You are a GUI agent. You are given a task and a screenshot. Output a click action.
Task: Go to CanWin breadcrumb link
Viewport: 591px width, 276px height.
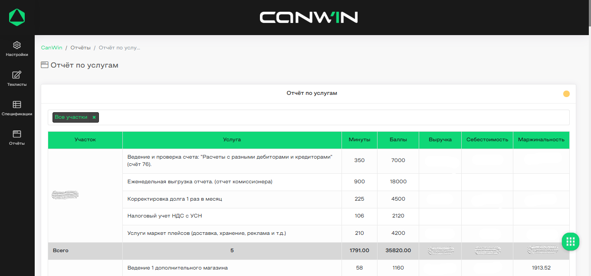52,48
